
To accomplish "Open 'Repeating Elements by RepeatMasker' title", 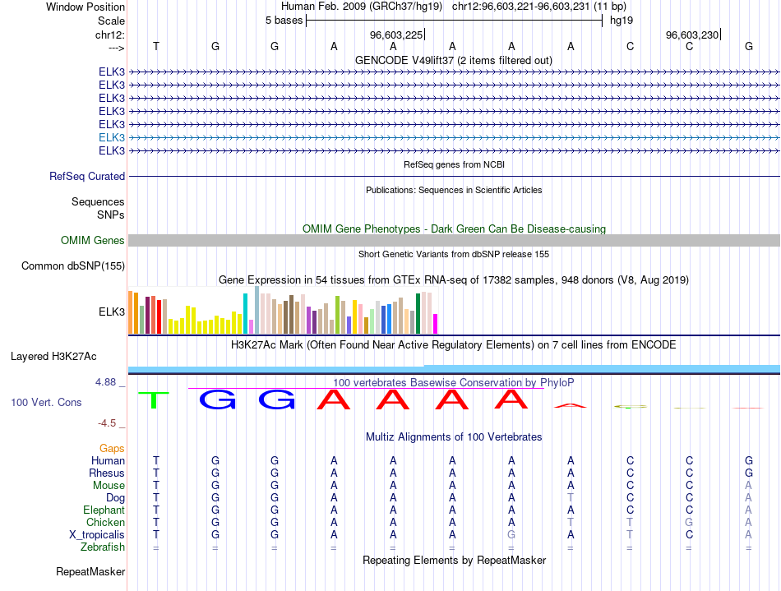I will [x=454, y=560].
